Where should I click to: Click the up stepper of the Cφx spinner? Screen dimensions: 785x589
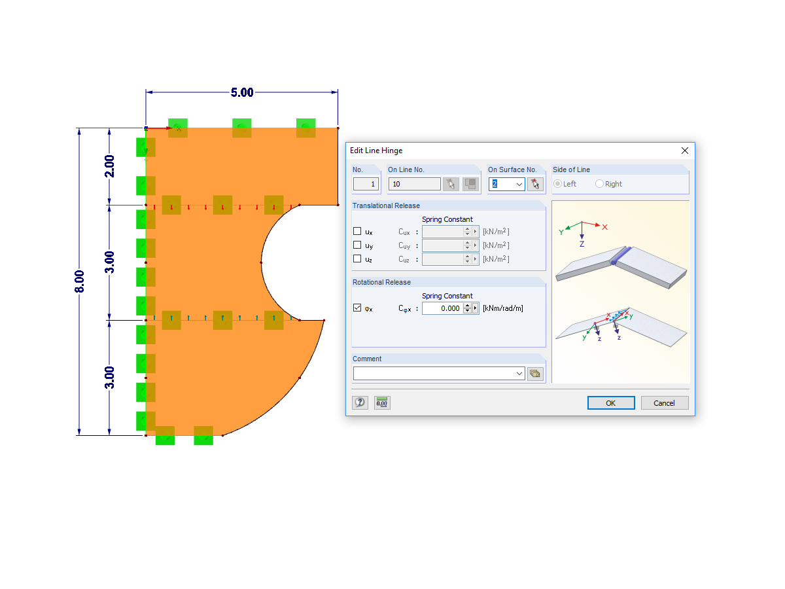(x=467, y=305)
